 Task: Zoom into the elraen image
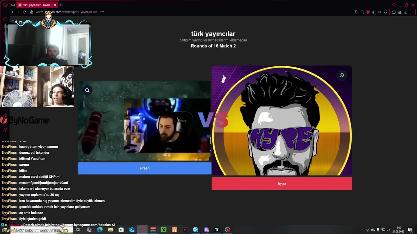(x=87, y=90)
